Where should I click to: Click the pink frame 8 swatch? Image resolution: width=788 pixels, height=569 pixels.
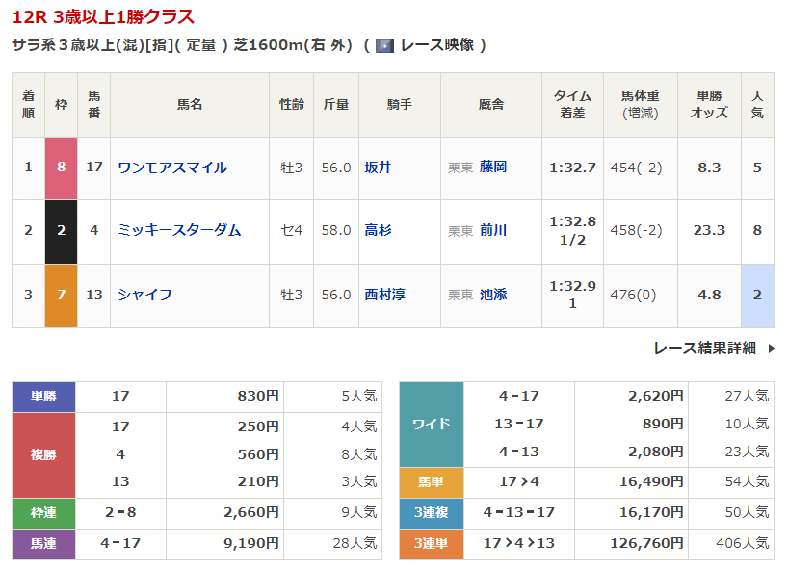[x=62, y=168]
